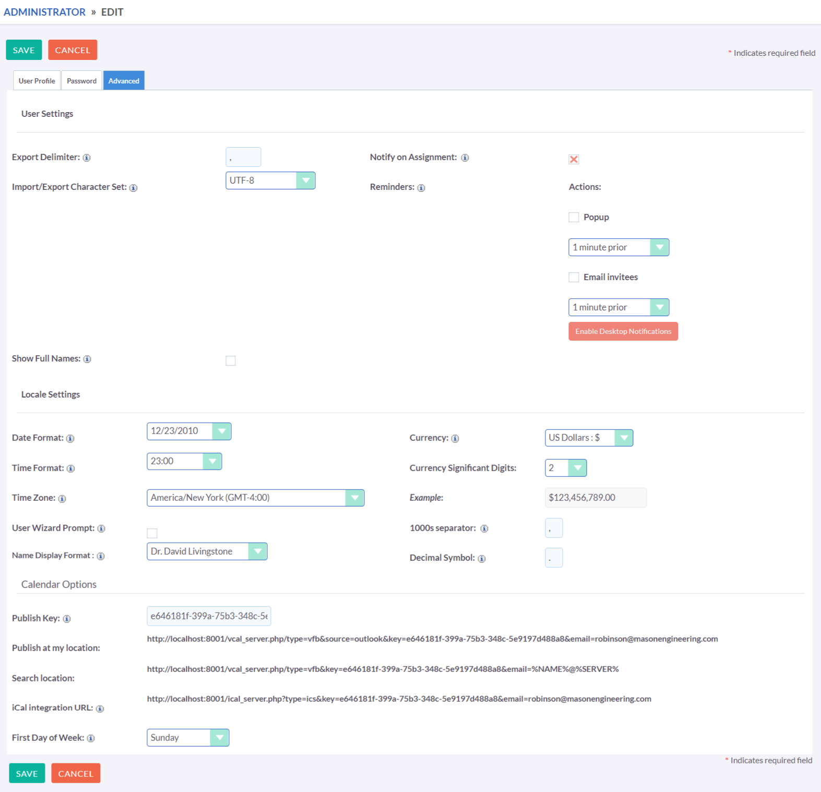The height and width of the screenshot is (792, 821).
Task: Follow the ADMINISTRATOR breadcrumb link
Action: (45, 12)
